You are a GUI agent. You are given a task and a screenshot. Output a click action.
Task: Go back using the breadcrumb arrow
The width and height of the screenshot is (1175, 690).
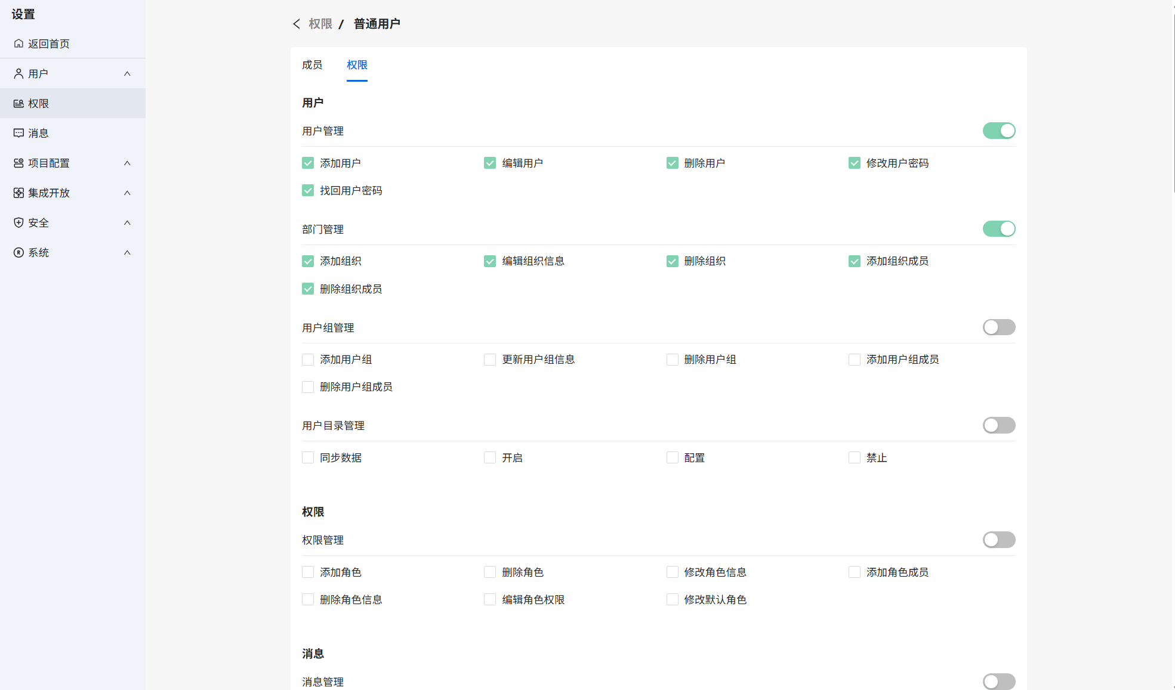297,24
